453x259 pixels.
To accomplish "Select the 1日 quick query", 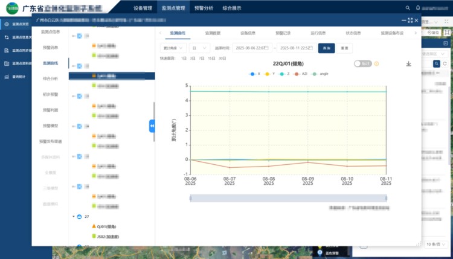I will pos(184,59).
